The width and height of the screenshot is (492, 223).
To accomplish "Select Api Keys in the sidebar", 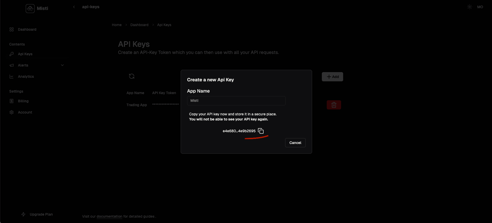I will pos(25,54).
